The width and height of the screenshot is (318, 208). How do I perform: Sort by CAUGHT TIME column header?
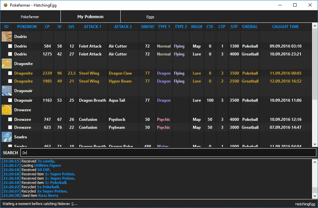285,27
